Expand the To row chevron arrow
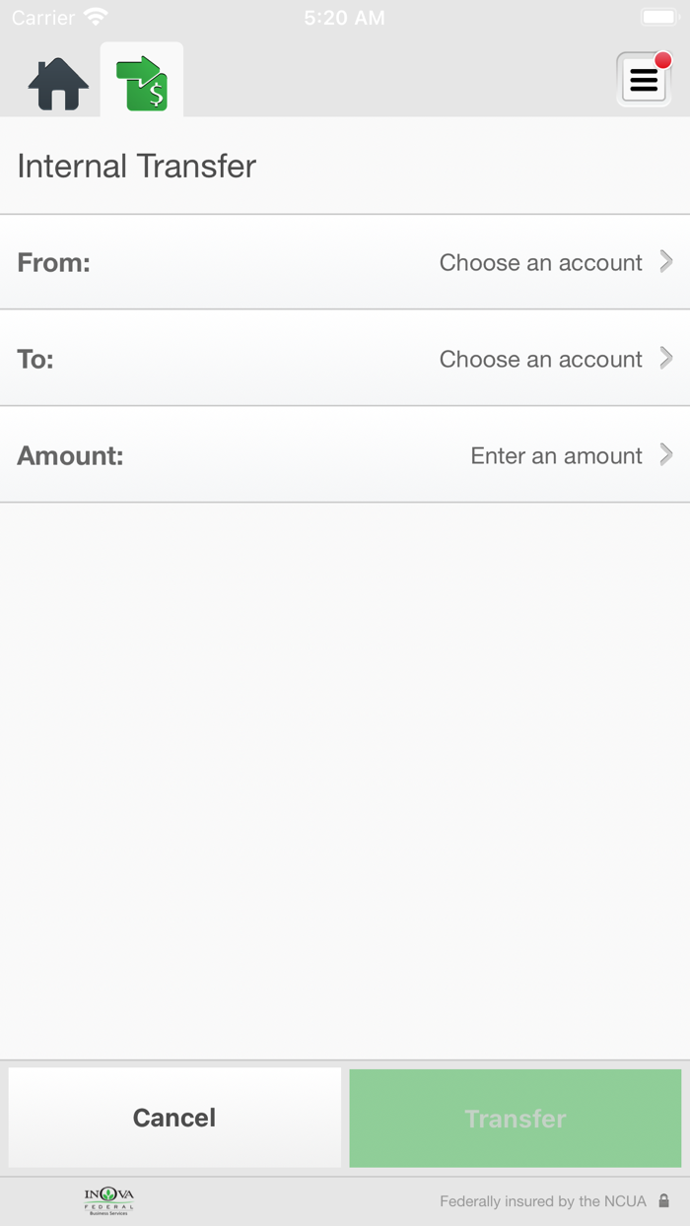The width and height of the screenshot is (690, 1226). (x=666, y=358)
